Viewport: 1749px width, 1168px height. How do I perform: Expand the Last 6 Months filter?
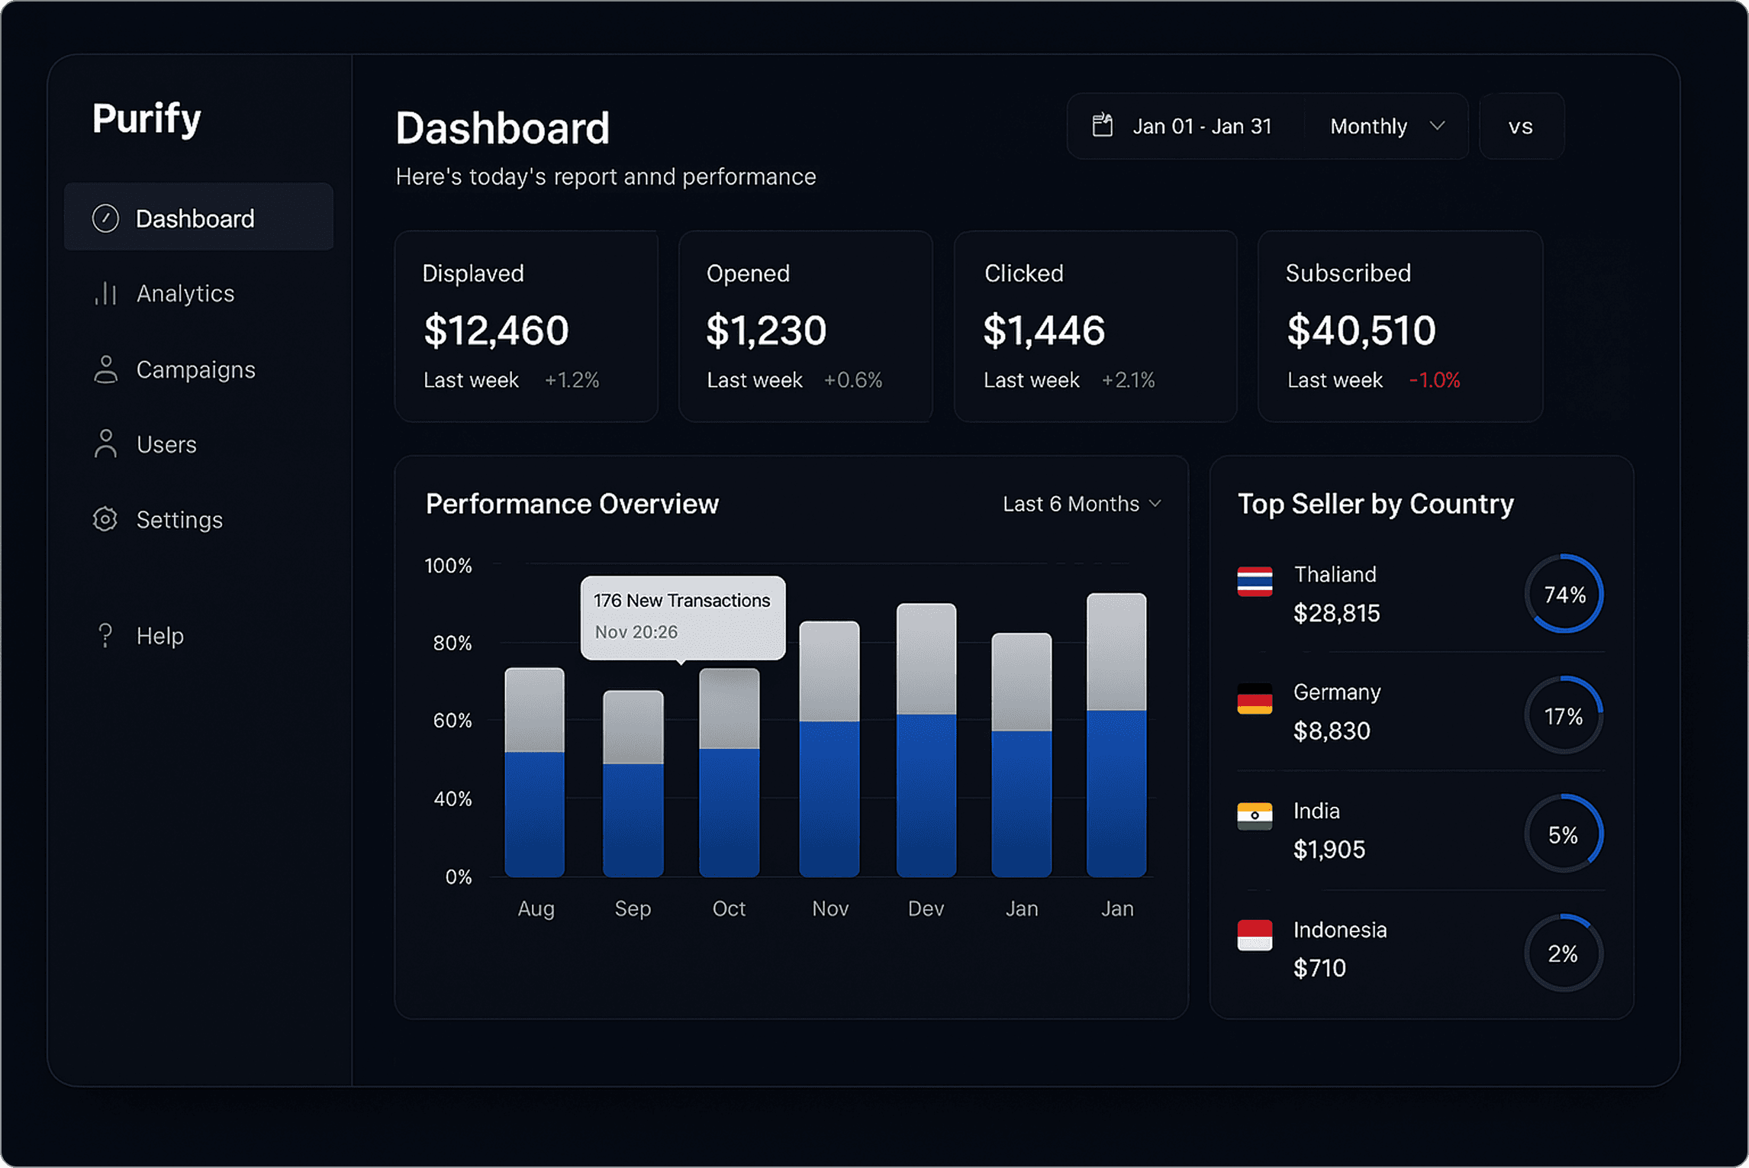[x=1082, y=504]
